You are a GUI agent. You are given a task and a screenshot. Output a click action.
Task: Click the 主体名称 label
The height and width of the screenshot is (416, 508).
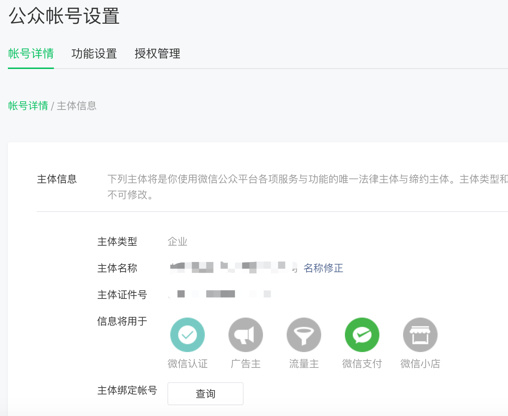tap(117, 268)
